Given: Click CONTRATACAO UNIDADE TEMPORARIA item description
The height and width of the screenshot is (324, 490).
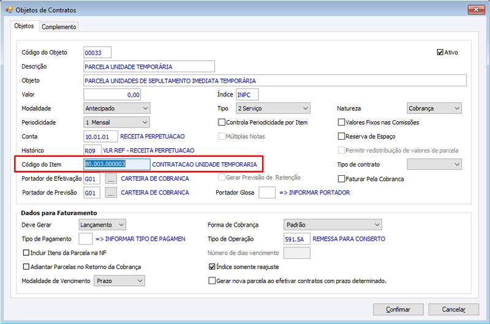Looking at the screenshot, I should [x=205, y=164].
